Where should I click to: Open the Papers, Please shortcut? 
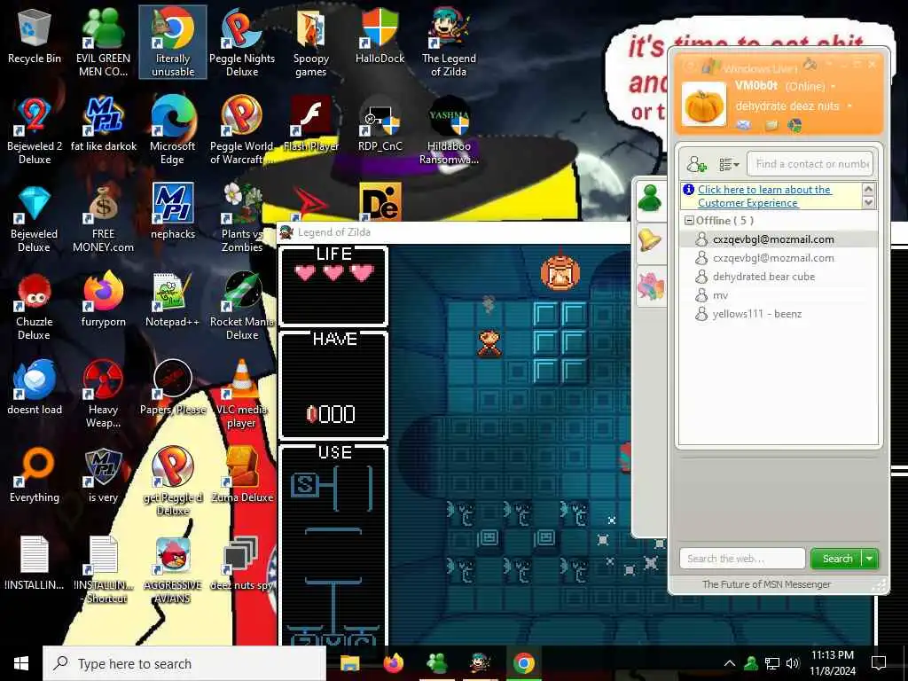point(173,388)
